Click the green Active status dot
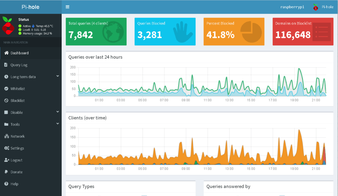Screen dimensions: 338x196 click(x=20, y=26)
